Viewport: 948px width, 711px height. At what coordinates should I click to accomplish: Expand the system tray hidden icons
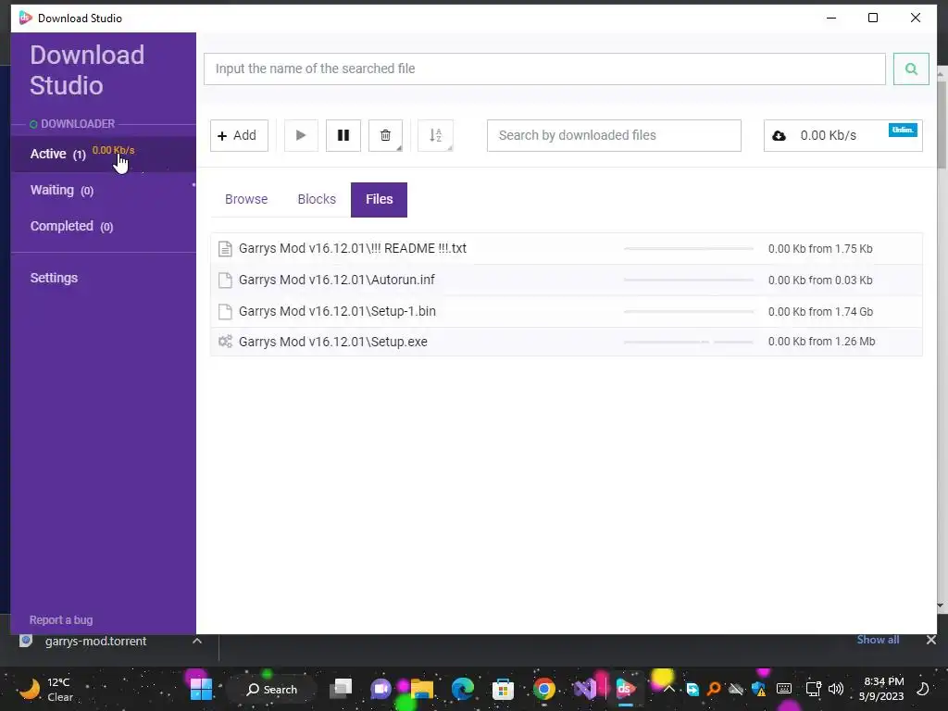[x=668, y=689]
